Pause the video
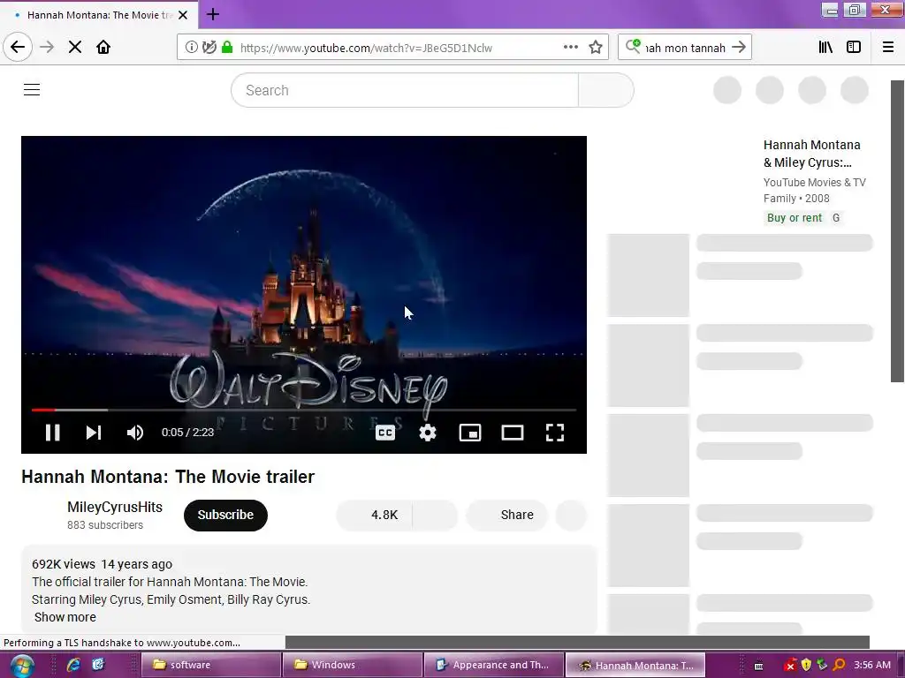This screenshot has height=678, width=905. click(x=52, y=433)
